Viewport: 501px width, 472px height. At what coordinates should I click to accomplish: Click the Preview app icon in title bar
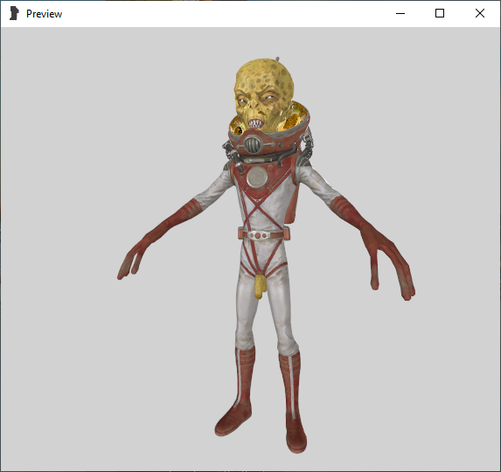[x=14, y=14]
